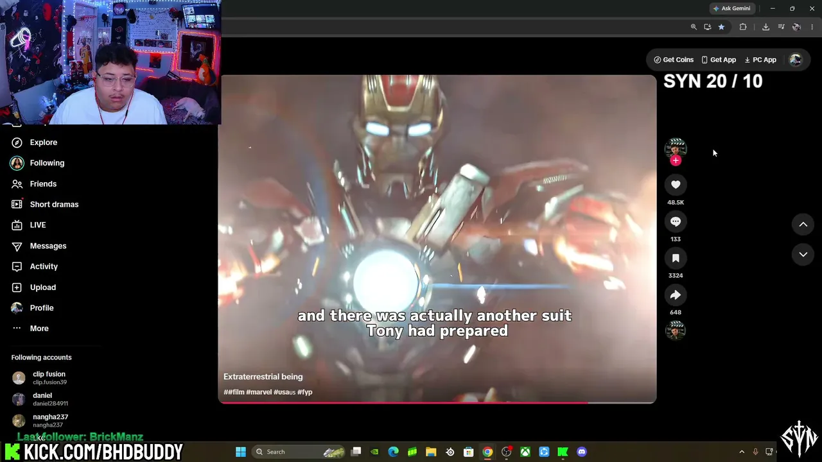Open Discord from taskbar
822x462 pixels.
(x=582, y=452)
